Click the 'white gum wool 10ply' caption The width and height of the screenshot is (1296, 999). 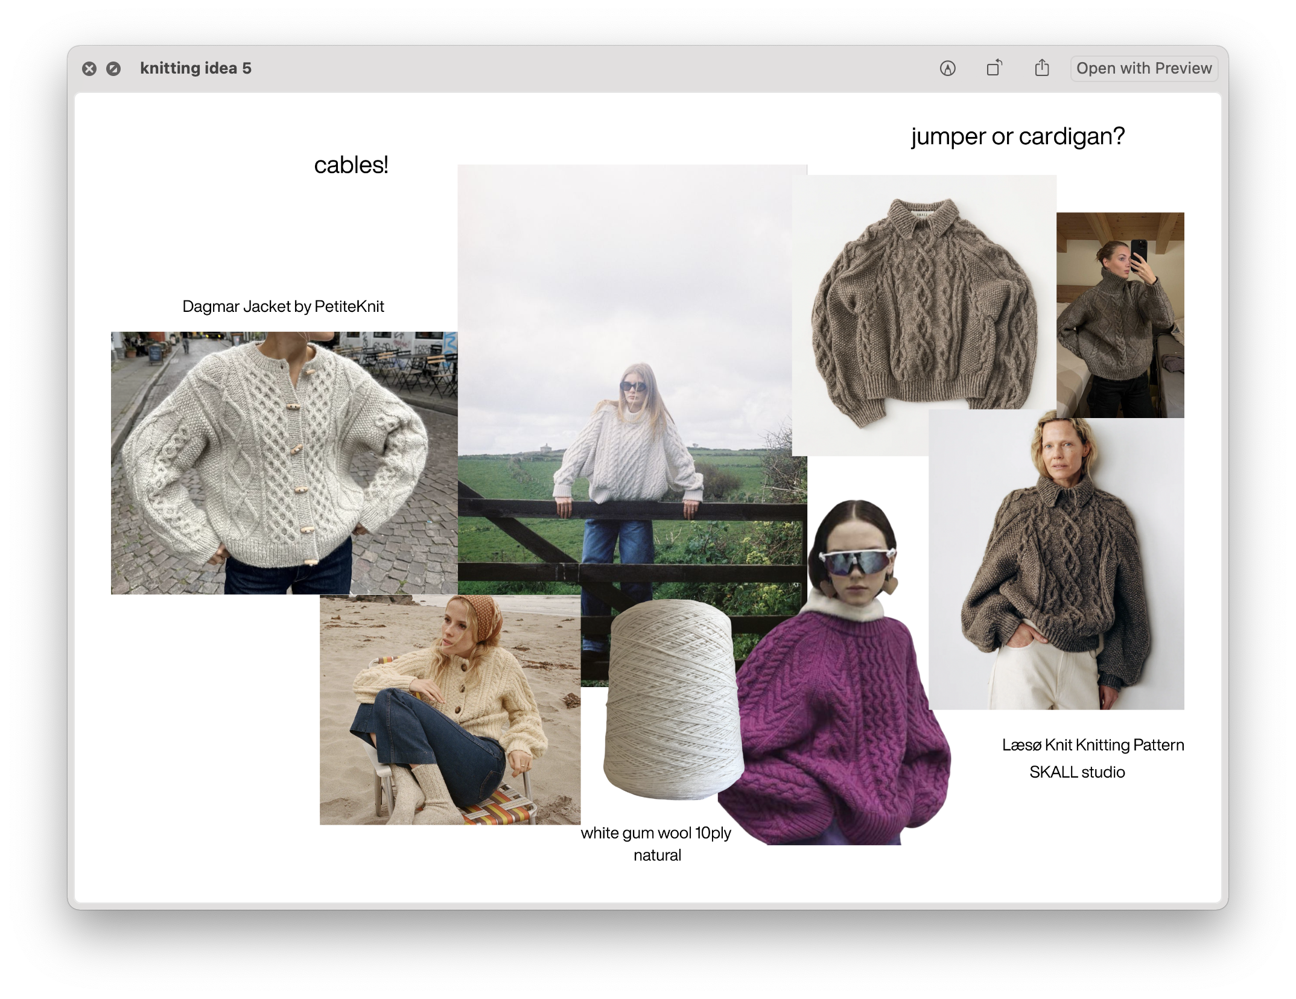655,833
